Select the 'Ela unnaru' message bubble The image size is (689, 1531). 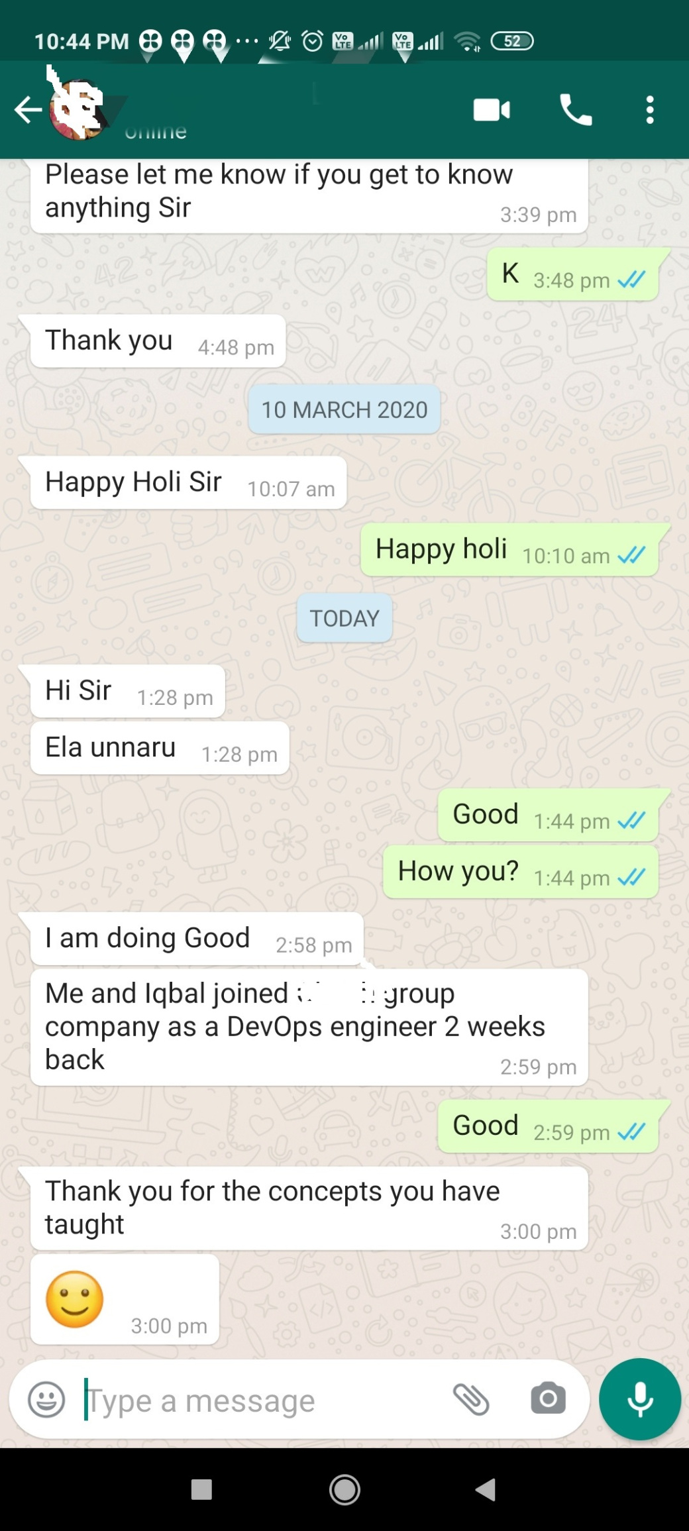160,748
